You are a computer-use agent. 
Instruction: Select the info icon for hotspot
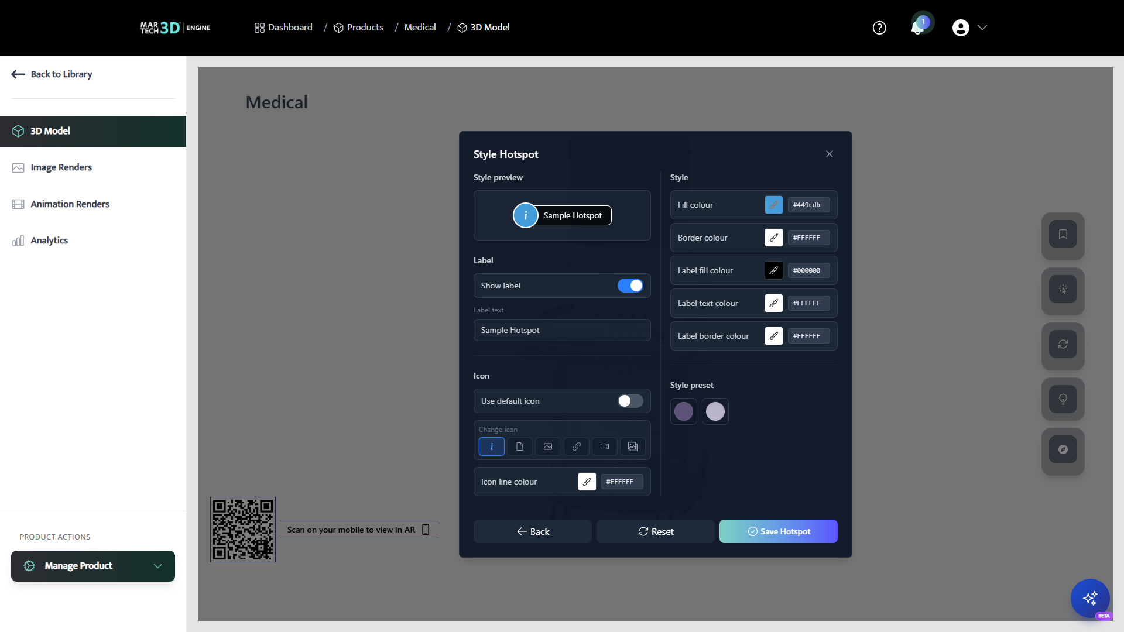click(492, 446)
